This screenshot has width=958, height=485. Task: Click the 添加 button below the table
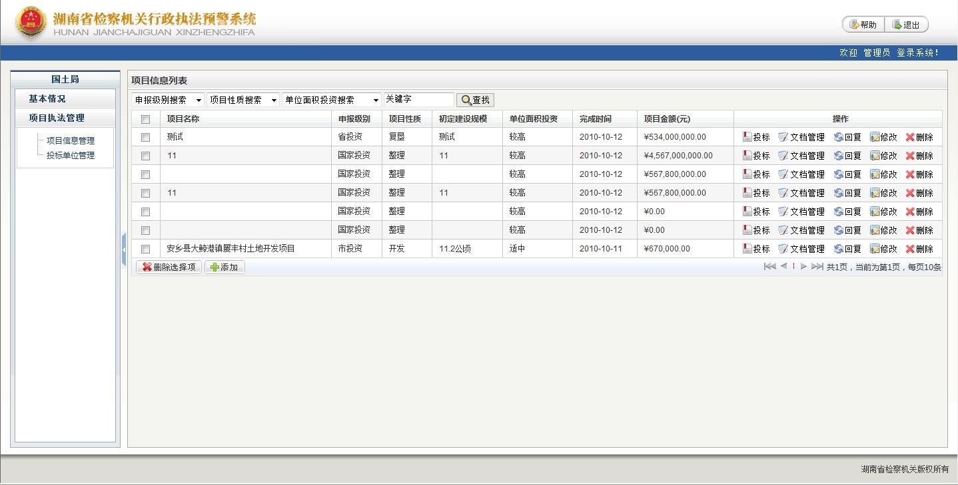(x=225, y=267)
